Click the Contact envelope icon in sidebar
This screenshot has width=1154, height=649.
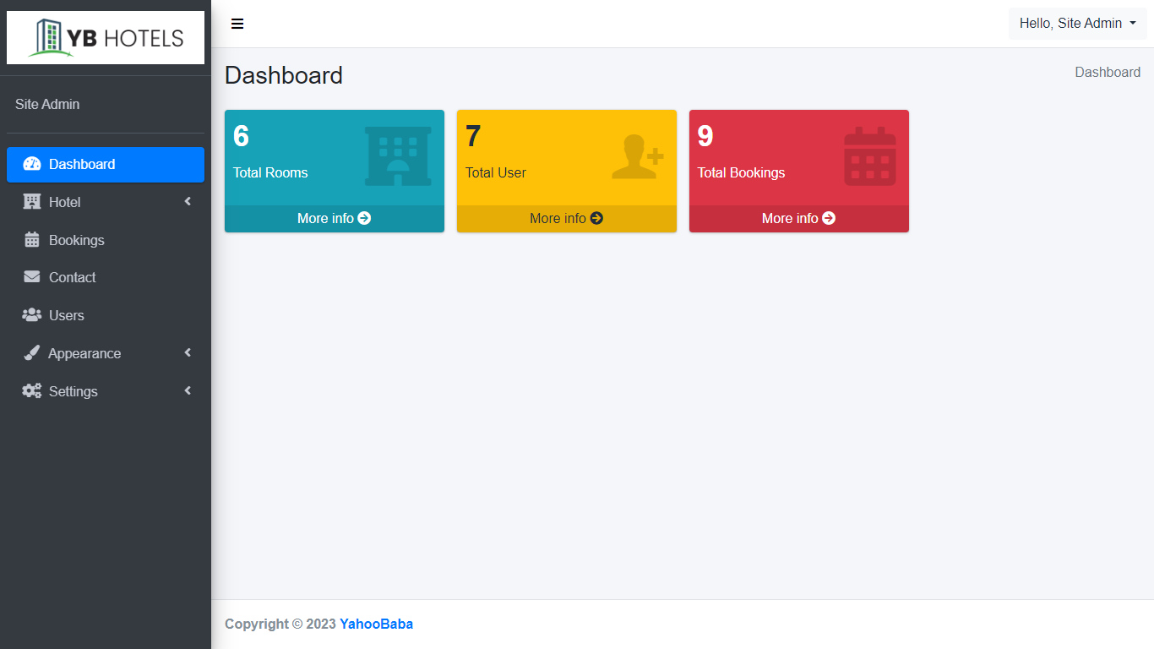click(x=32, y=277)
